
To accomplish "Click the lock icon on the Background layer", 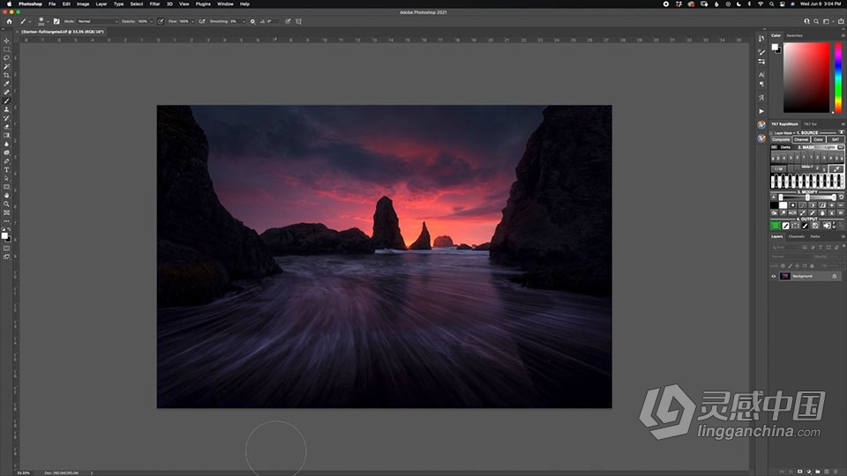I will pos(835,276).
